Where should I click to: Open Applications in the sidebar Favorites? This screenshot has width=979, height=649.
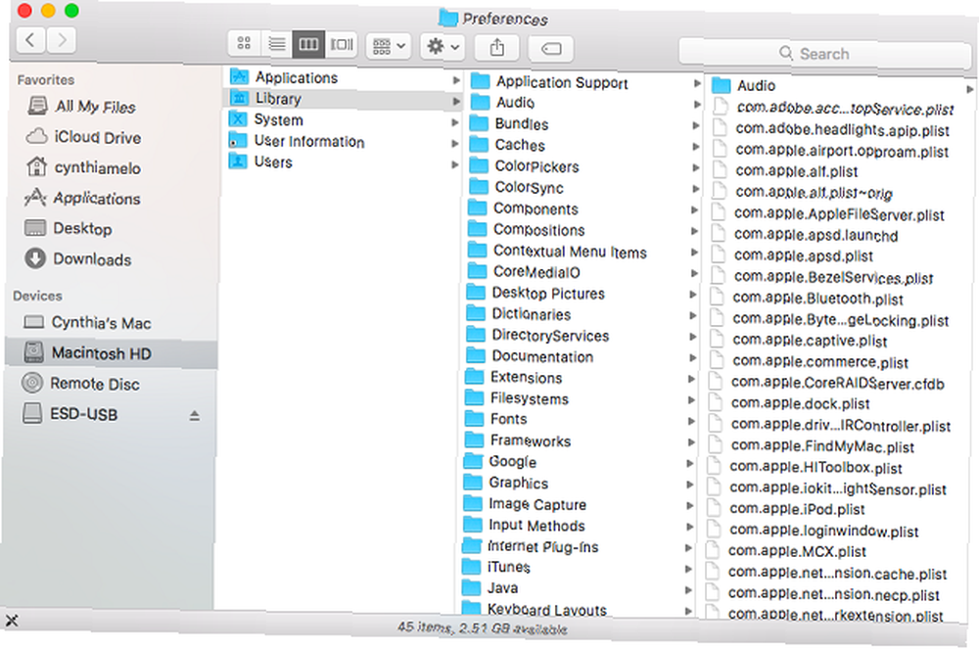tap(82, 199)
